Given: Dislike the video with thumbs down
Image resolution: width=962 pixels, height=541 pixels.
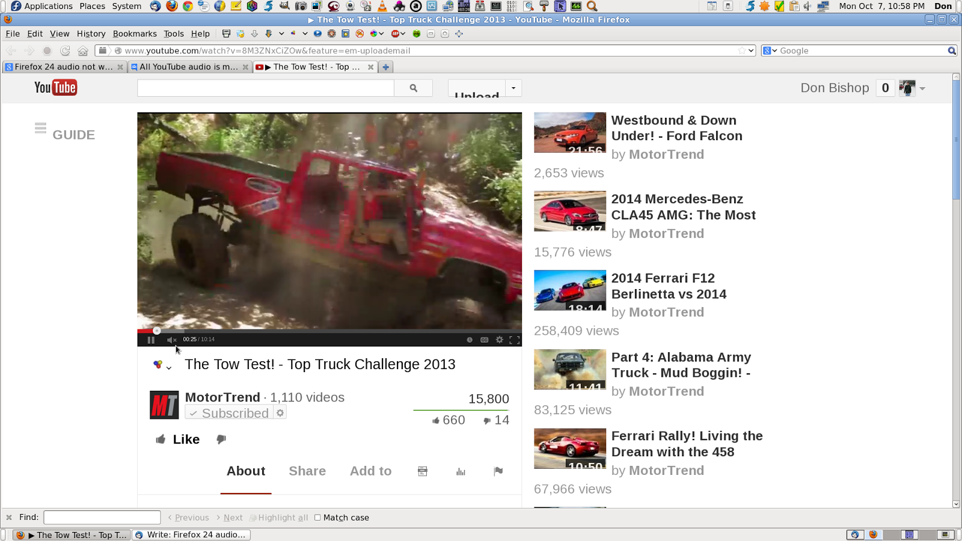Looking at the screenshot, I should (x=221, y=439).
